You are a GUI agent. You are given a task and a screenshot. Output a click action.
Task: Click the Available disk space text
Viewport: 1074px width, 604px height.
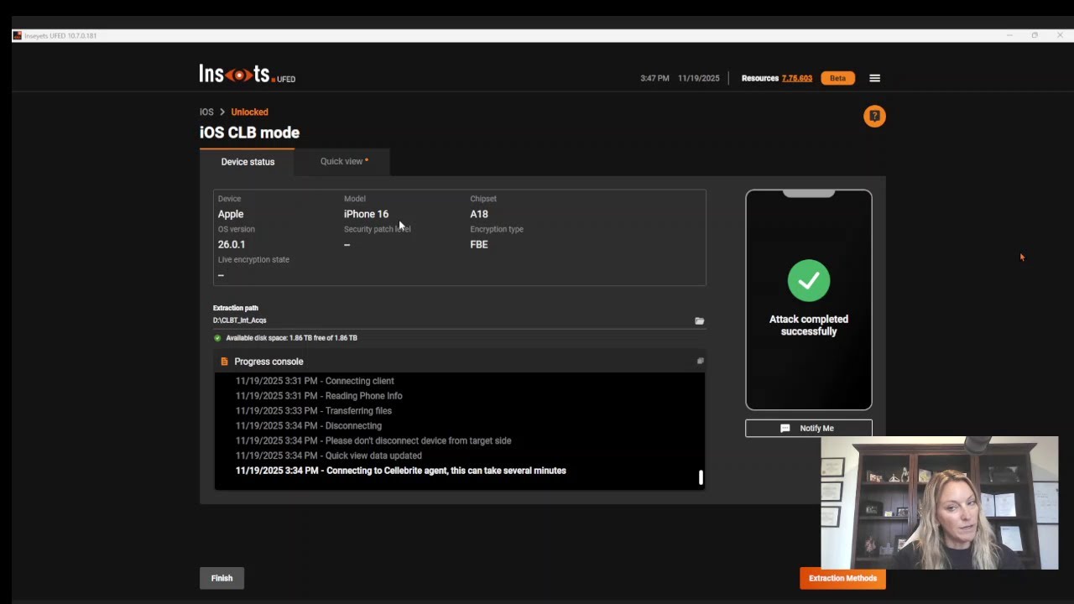(x=291, y=338)
